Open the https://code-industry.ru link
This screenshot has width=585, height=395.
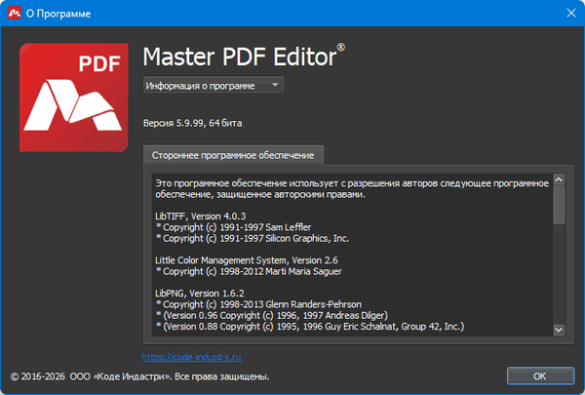tap(192, 357)
